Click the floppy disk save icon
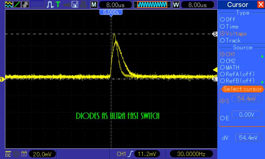The height and width of the screenshot is (159, 265). [x=75, y=5]
